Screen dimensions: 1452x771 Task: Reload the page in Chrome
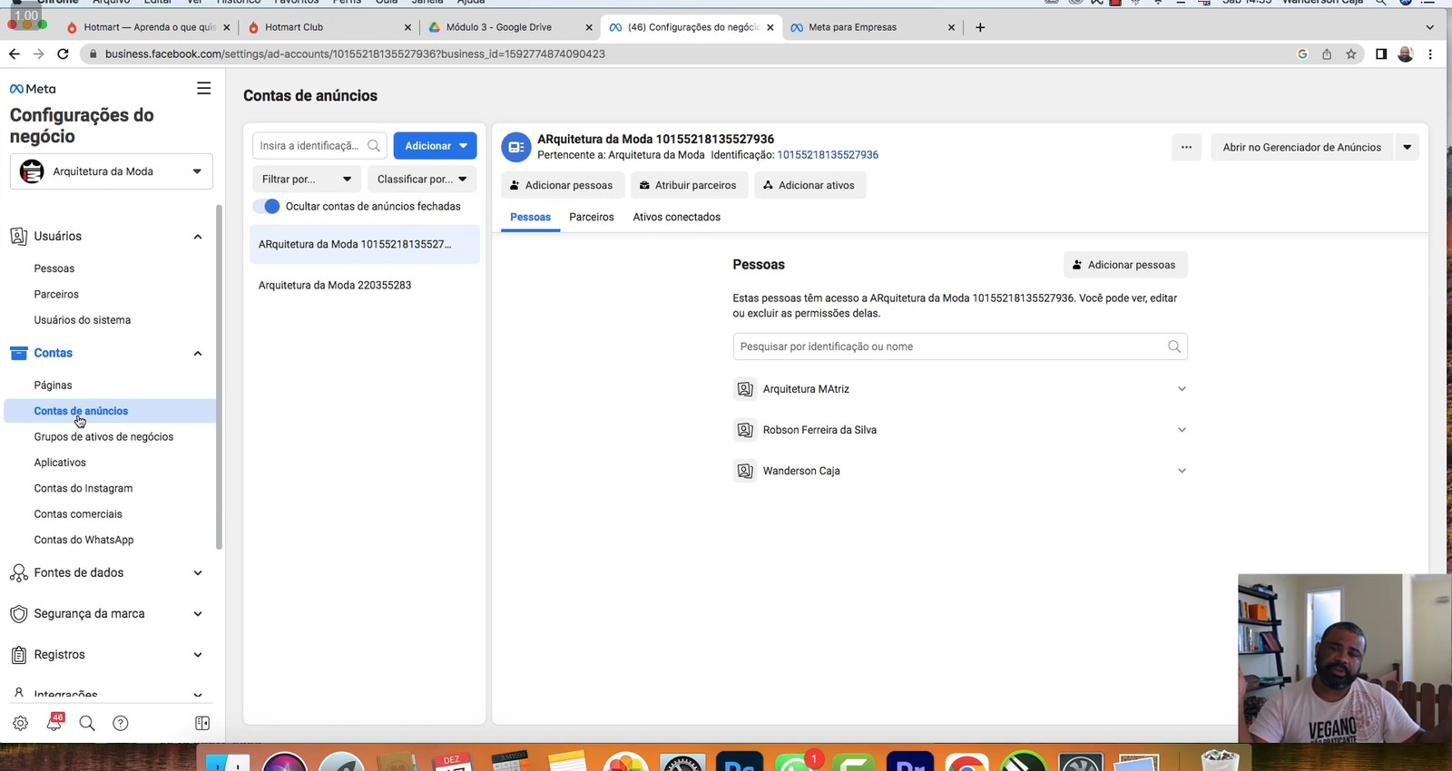[x=63, y=54]
